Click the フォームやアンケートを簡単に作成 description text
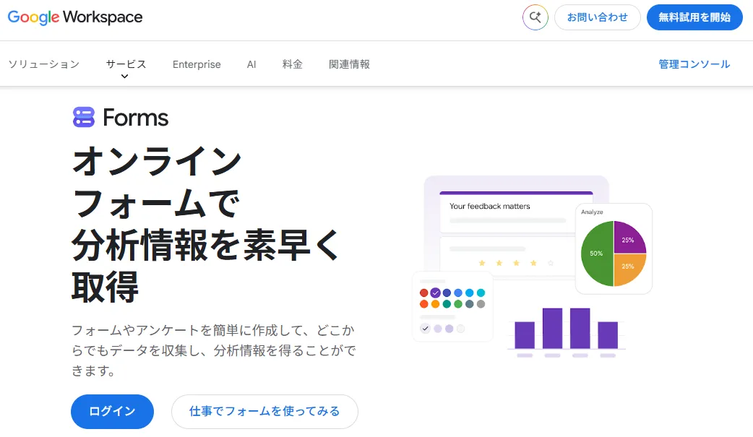This screenshot has width=753, height=437. coord(214,350)
